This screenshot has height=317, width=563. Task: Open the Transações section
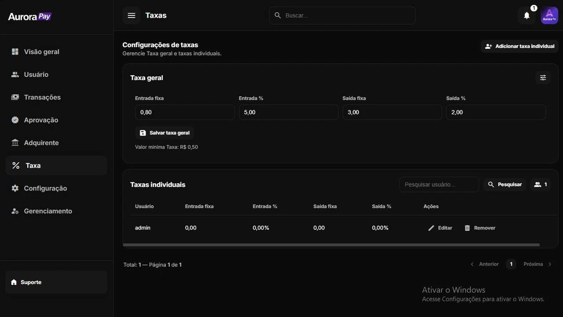coord(42,97)
